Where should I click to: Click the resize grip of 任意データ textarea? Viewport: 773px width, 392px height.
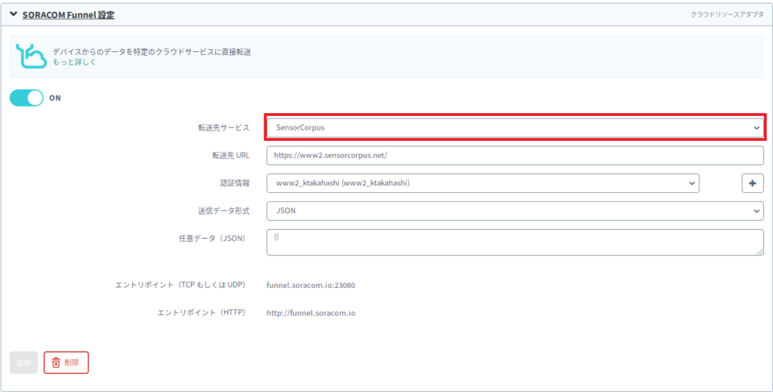[x=759, y=252]
